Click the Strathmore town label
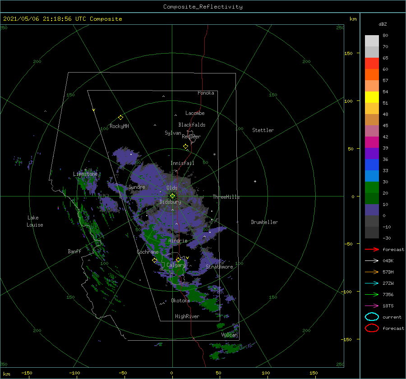The width and height of the screenshot is (406, 379). [x=219, y=267]
